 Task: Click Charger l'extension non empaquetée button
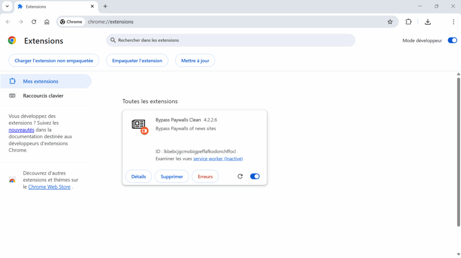[54, 61]
